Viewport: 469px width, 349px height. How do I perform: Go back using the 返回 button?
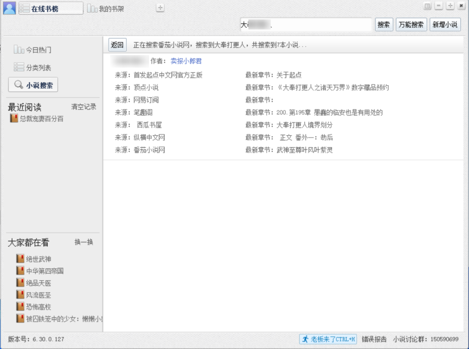click(117, 45)
